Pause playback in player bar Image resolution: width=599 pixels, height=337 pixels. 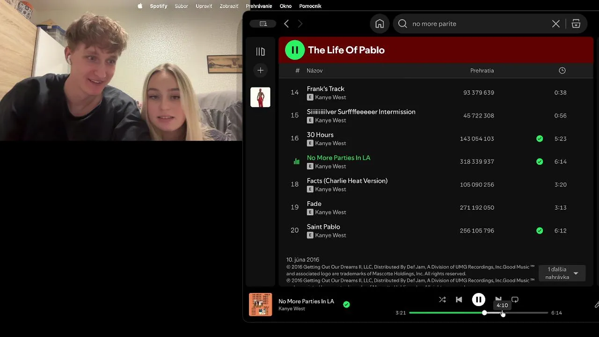(x=478, y=300)
